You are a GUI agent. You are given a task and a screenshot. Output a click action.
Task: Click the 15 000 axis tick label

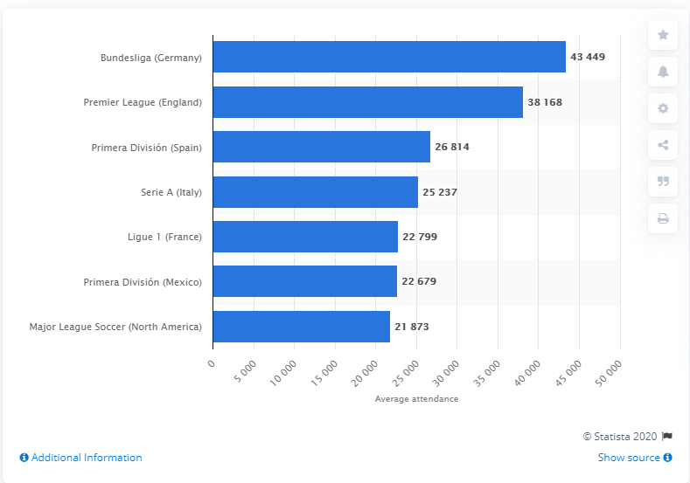tap(324, 373)
